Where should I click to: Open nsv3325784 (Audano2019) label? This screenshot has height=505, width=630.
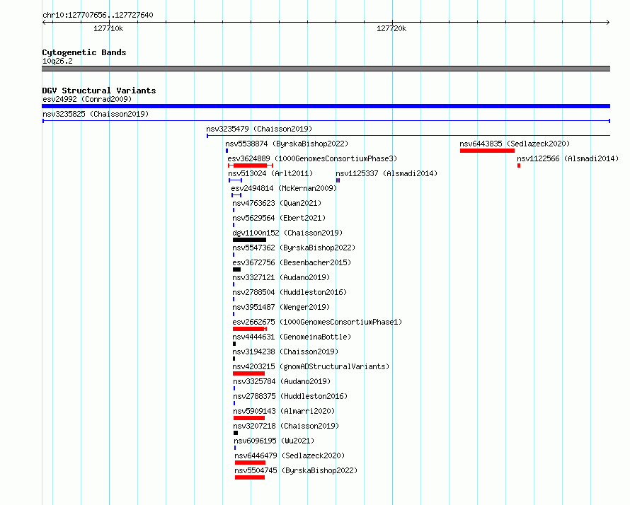tap(282, 381)
